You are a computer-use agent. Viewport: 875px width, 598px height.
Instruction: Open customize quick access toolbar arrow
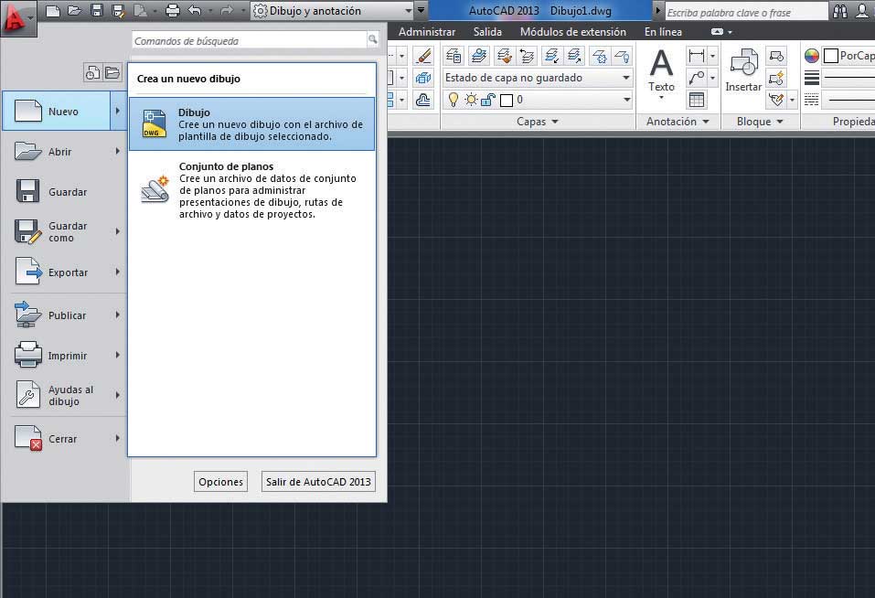tap(421, 10)
